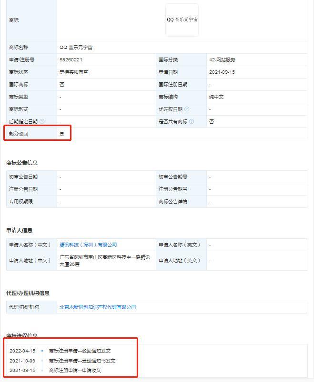Select the 商标类型 label cell
The image size is (314, 382).
[32, 97]
